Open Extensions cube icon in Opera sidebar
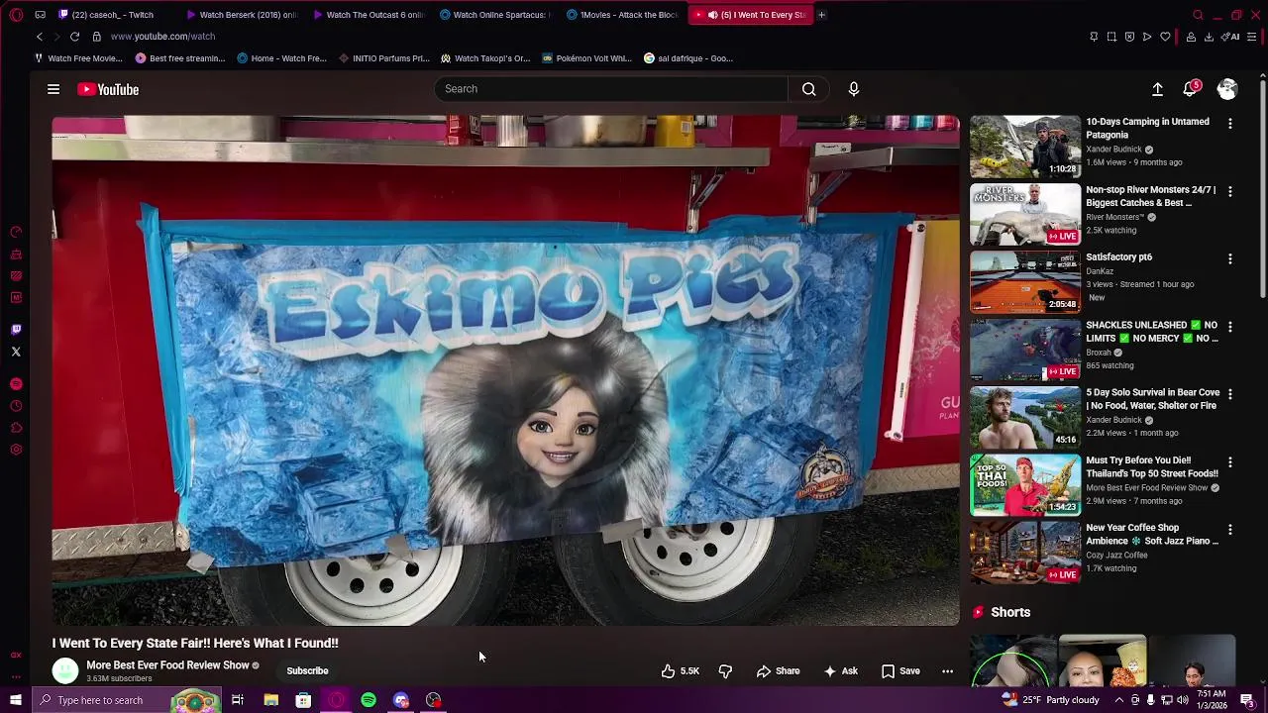 click(x=16, y=428)
